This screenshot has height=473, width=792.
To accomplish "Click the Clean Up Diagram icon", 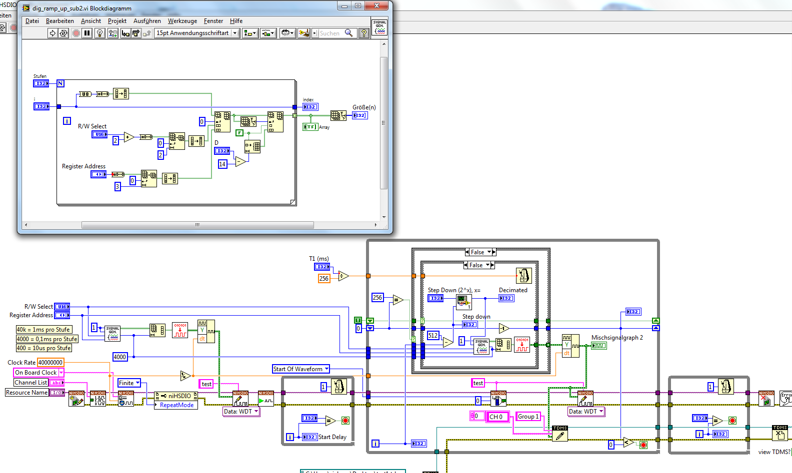I will [303, 33].
